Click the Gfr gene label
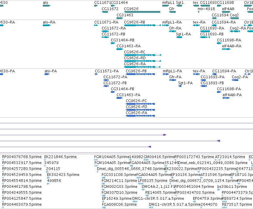Viewport: 253px width, 209px height. [172, 9]
